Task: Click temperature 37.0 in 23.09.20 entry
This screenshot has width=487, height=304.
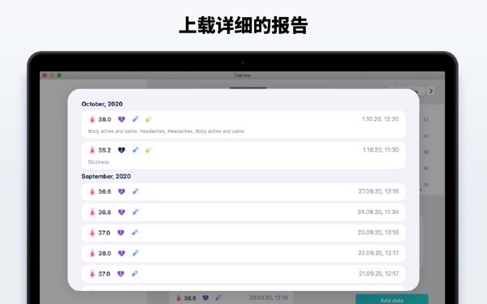Action: tap(105, 233)
